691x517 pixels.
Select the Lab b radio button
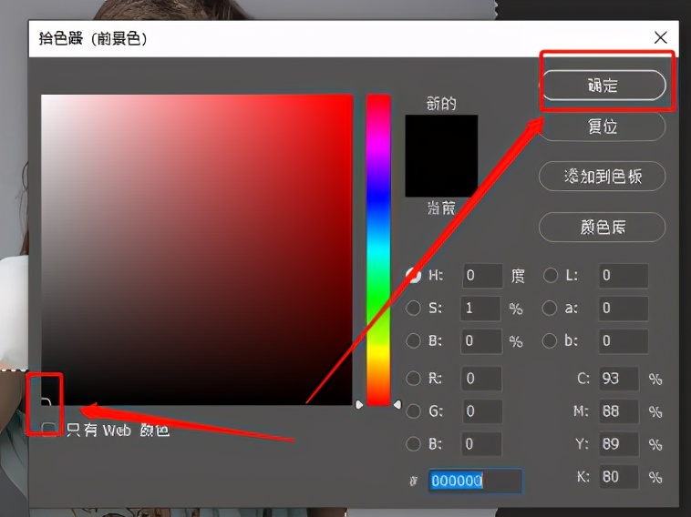550,340
